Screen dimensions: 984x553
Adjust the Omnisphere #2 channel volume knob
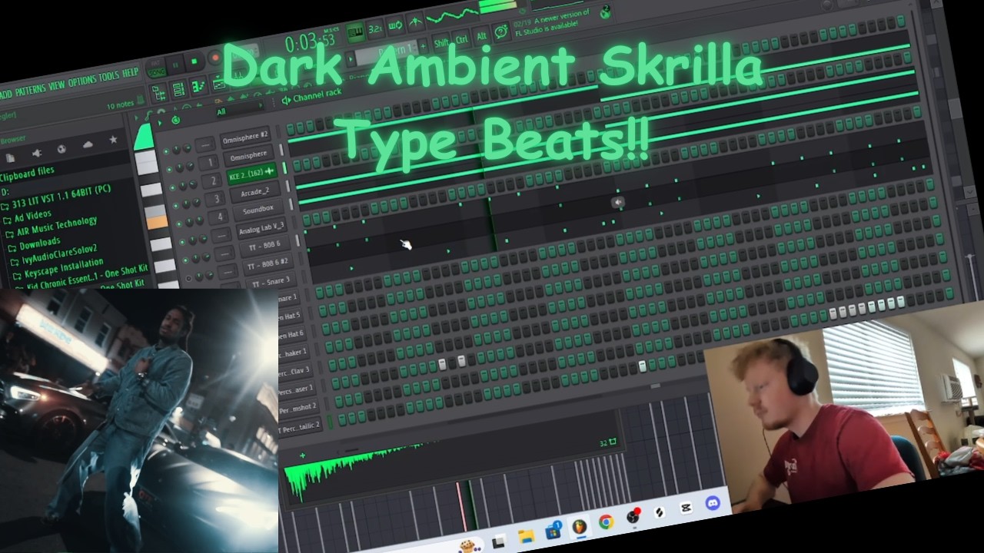pyautogui.click(x=187, y=147)
